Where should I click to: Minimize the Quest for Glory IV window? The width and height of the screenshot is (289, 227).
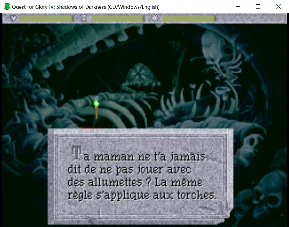[x=238, y=7]
